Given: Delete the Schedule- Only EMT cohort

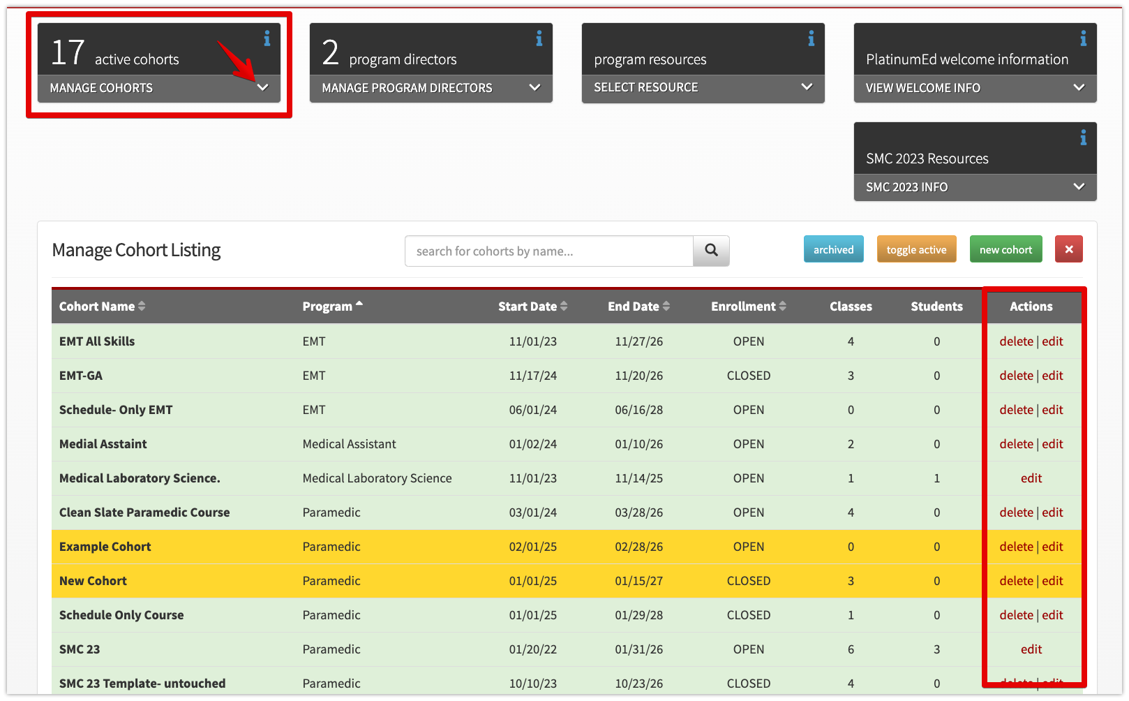Looking at the screenshot, I should pos(1016,410).
